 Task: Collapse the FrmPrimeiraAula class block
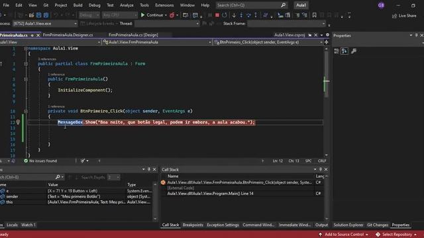pos(26,64)
